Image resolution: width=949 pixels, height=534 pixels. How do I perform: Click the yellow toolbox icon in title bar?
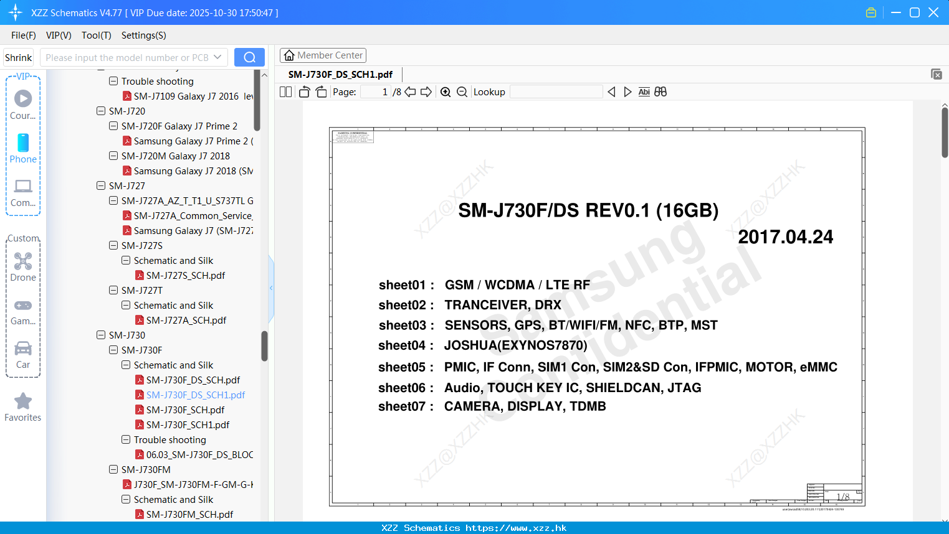871,12
